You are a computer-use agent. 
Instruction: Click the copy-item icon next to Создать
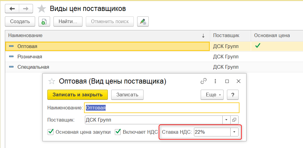pyautogui.click(x=44, y=21)
